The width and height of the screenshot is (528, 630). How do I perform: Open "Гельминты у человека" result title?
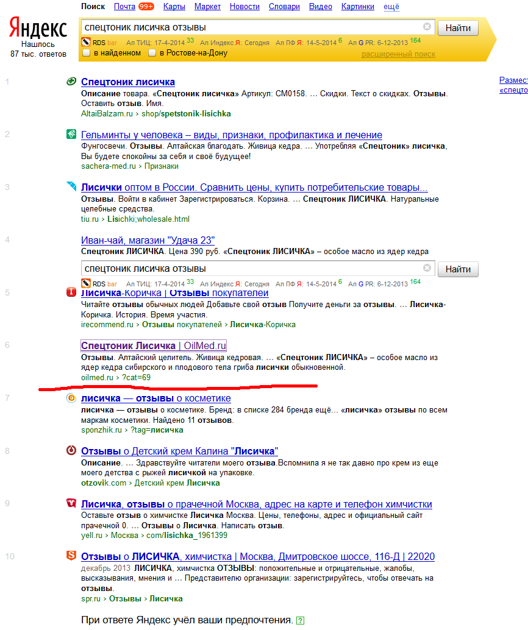(232, 135)
